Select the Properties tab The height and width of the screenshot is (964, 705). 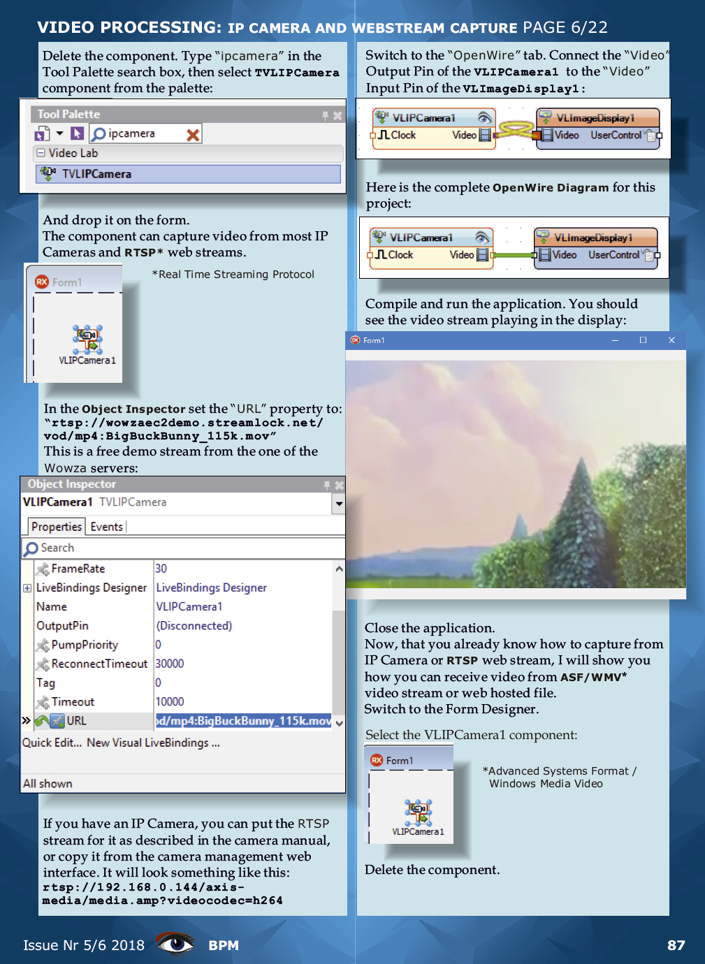click(x=56, y=526)
